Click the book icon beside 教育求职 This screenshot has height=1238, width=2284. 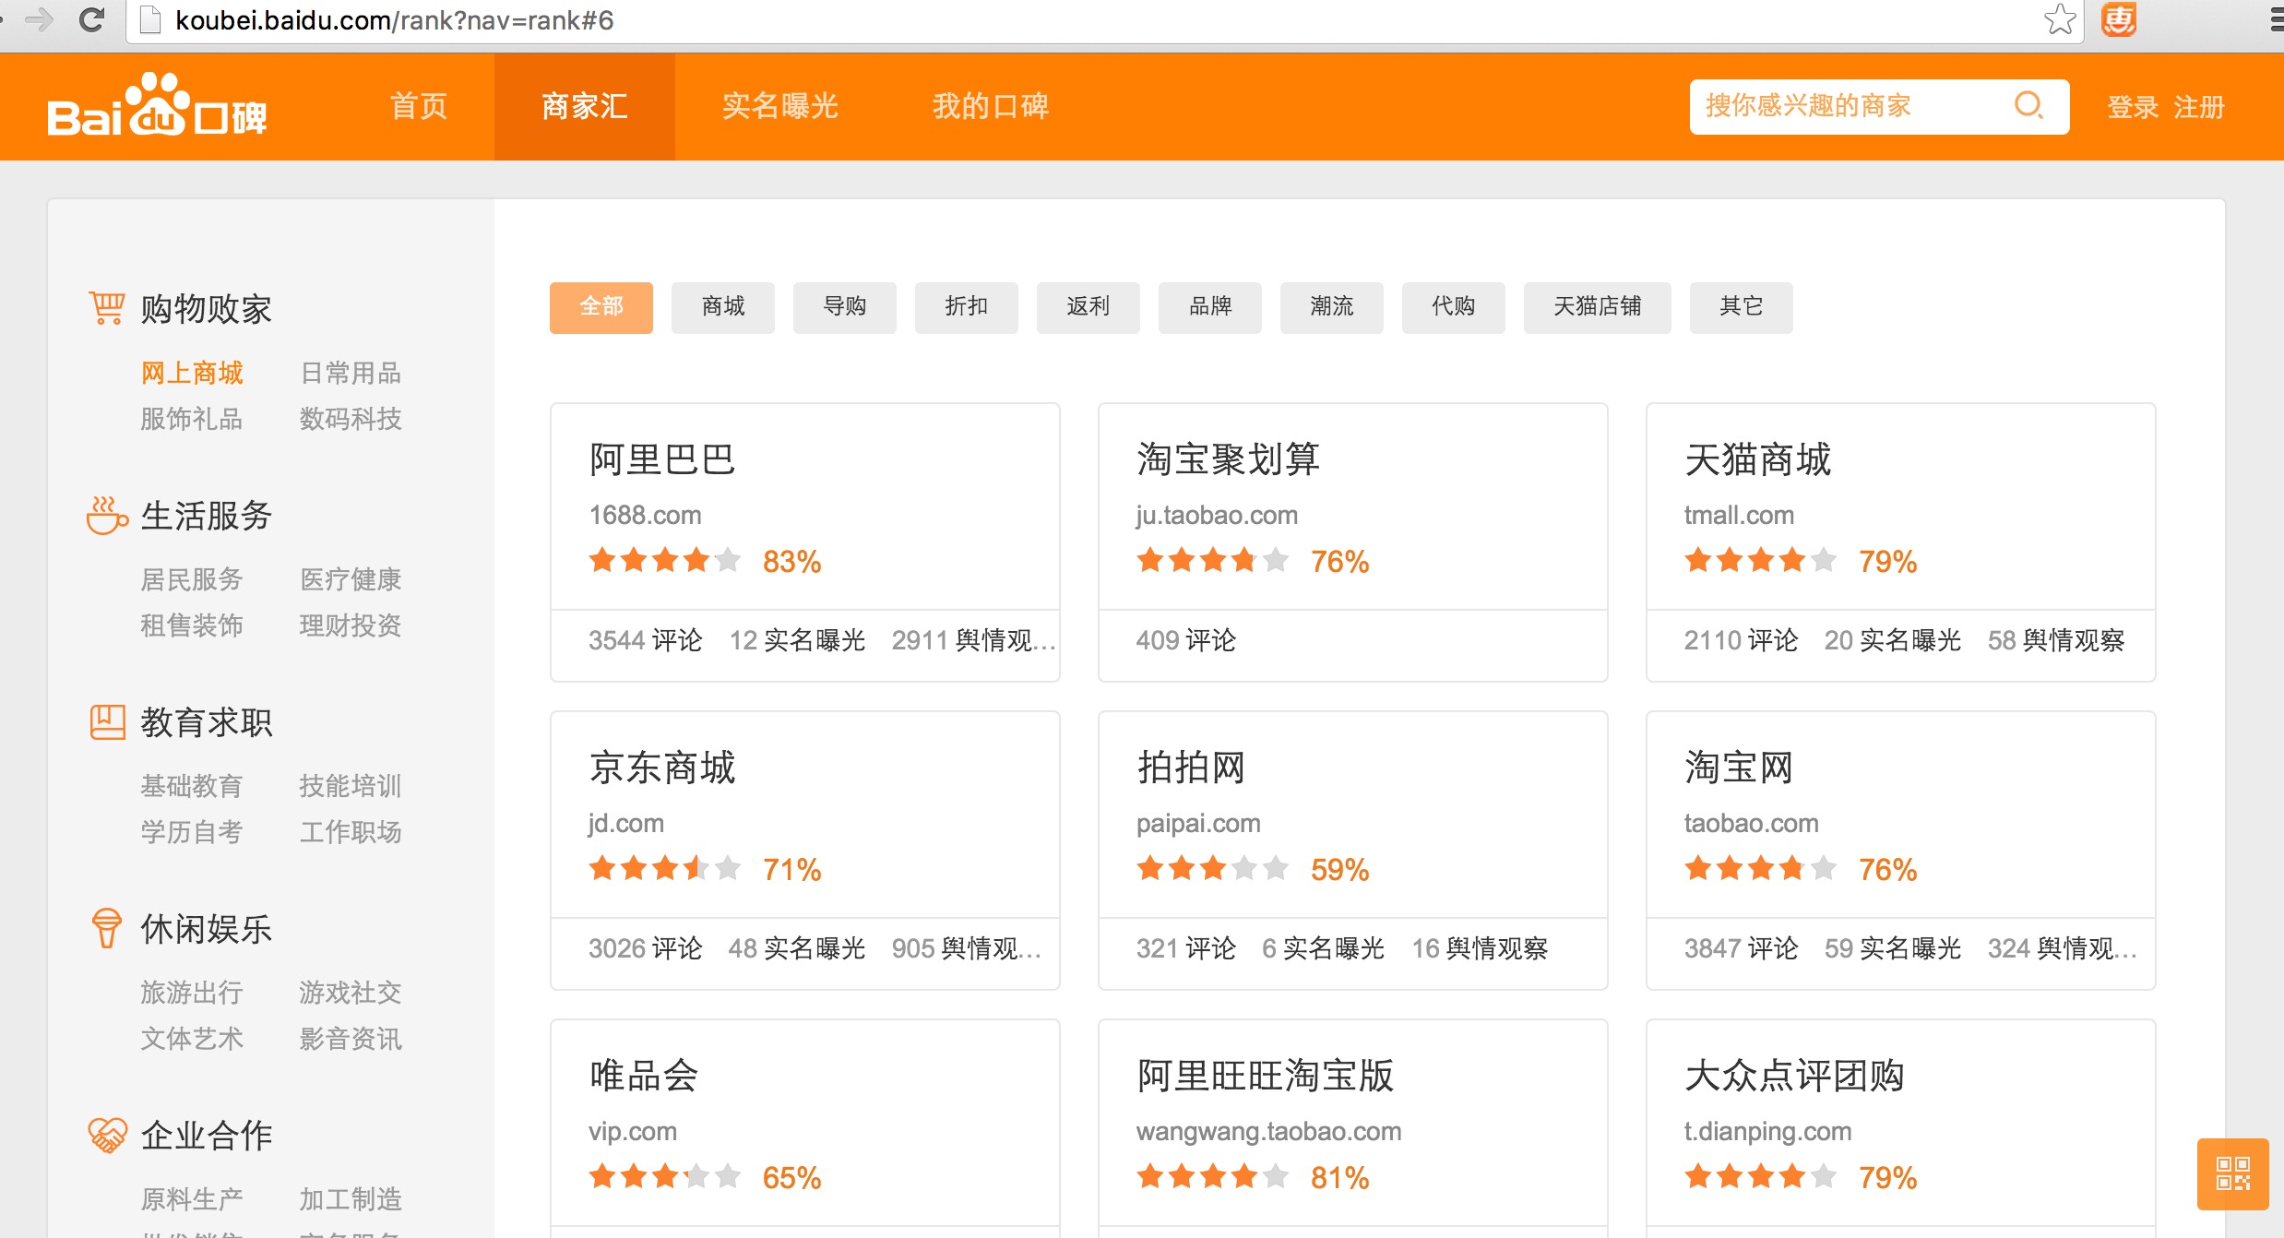pos(107,721)
